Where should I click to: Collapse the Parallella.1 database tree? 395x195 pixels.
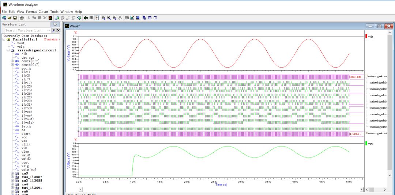pos(4,39)
